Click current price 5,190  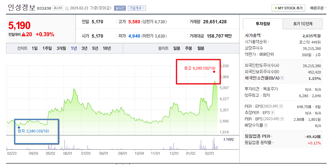pos(19,26)
